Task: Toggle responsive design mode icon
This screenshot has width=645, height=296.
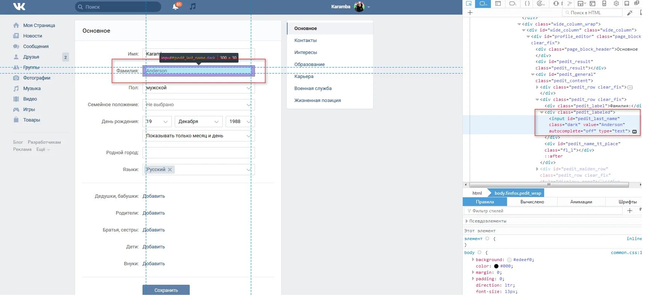Action: [604, 3]
